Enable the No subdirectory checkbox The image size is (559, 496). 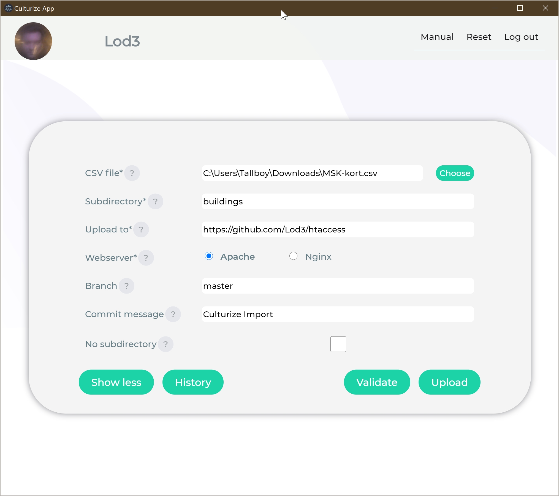coord(338,344)
